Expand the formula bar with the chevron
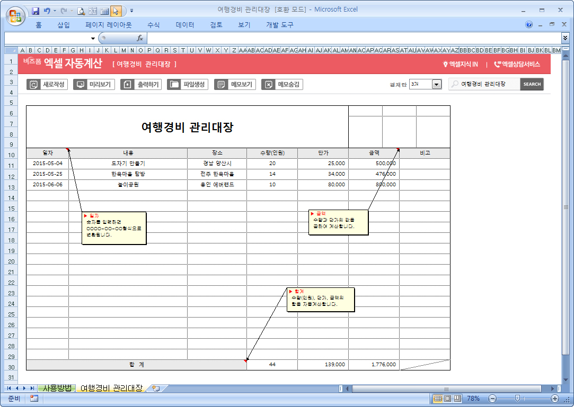 point(565,38)
